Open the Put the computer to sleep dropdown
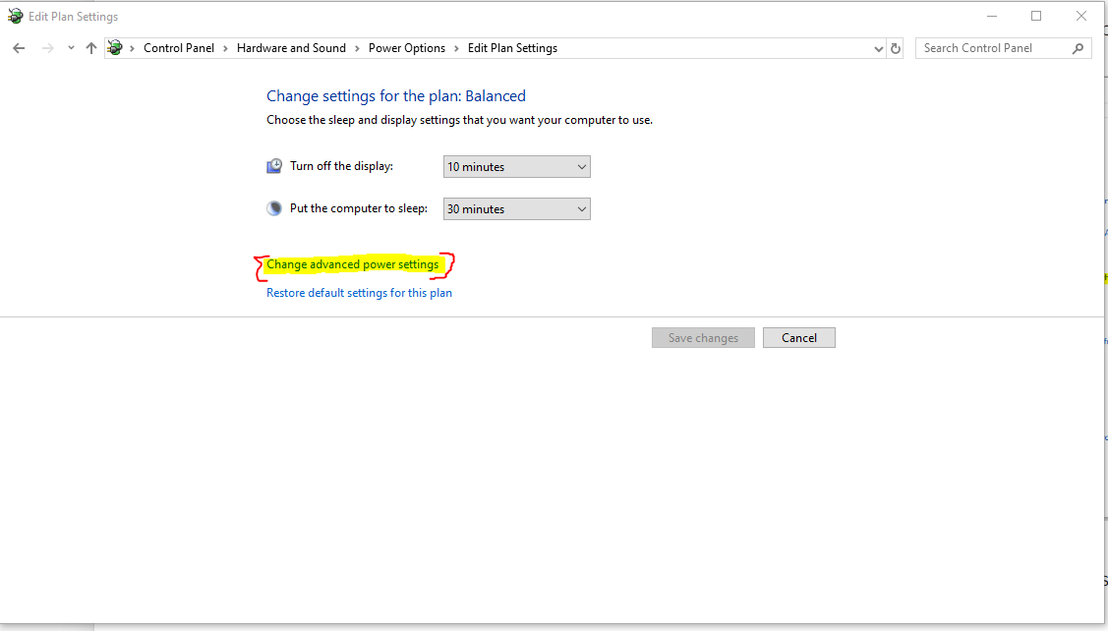Image resolution: width=1108 pixels, height=631 pixels. pos(516,209)
